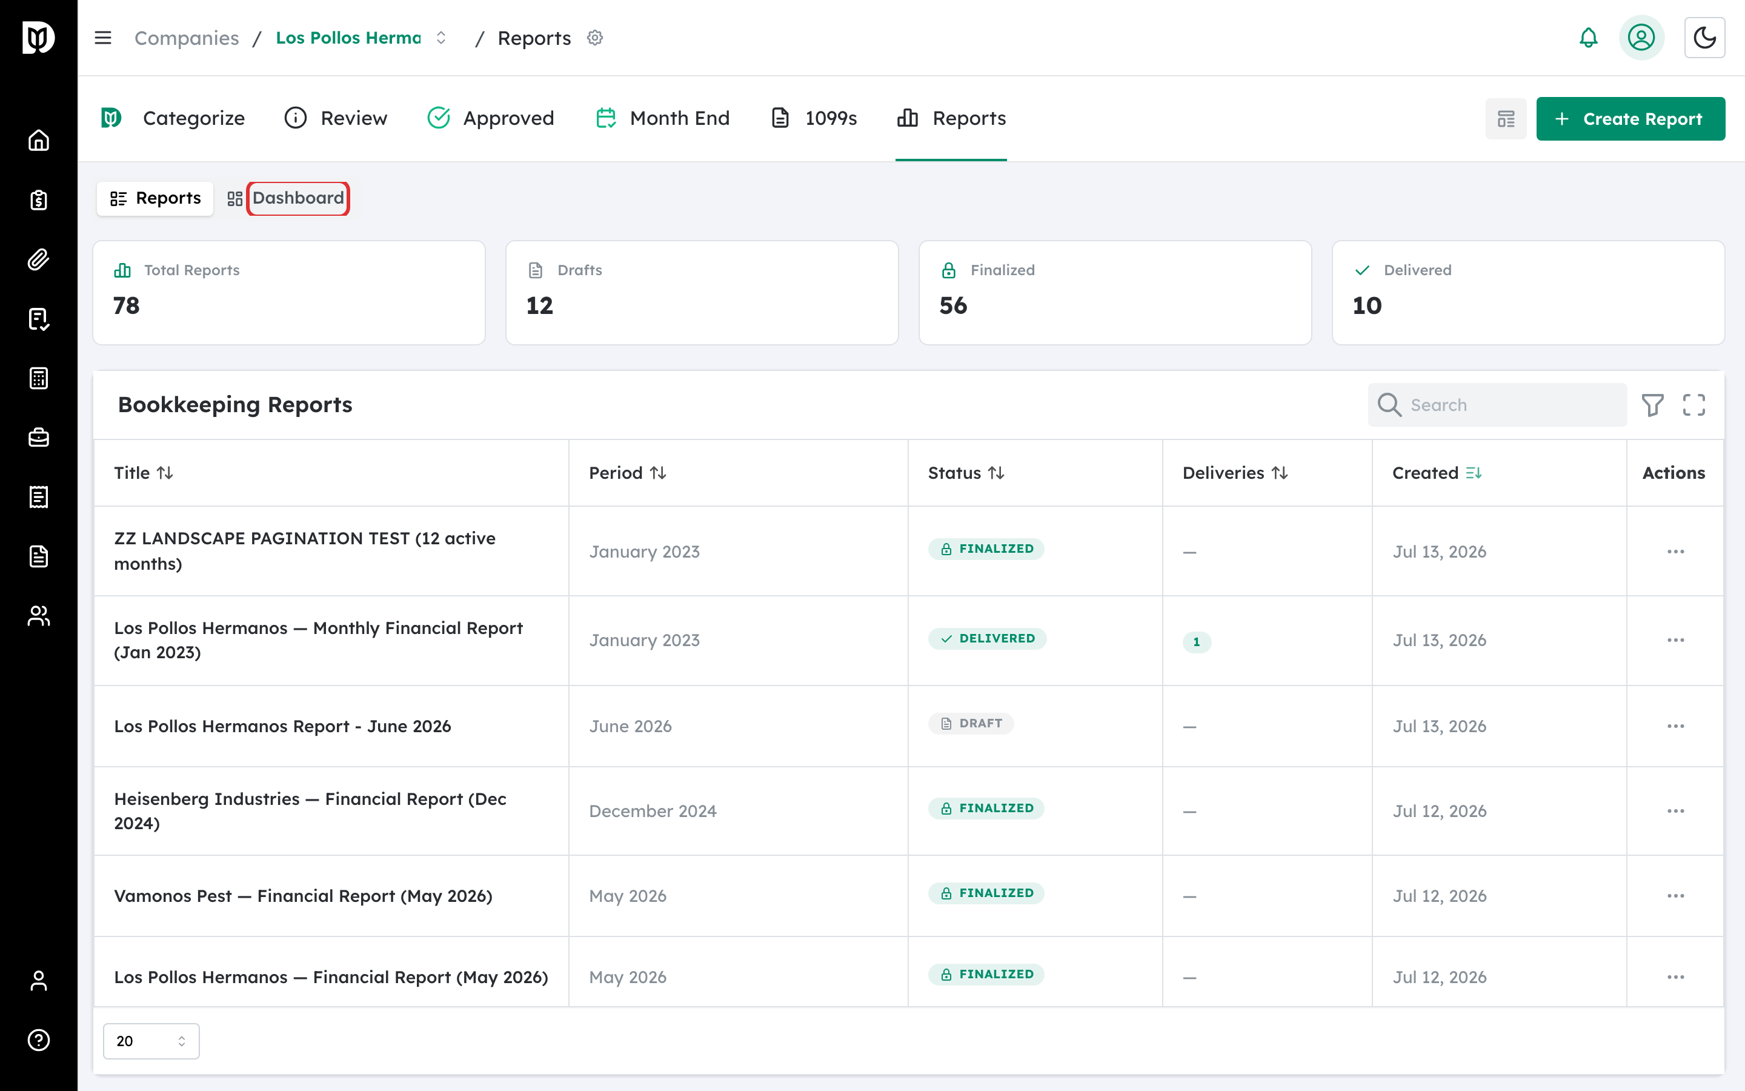1745x1091 pixels.
Task: Click the Finalized summary card
Action: (1115, 293)
